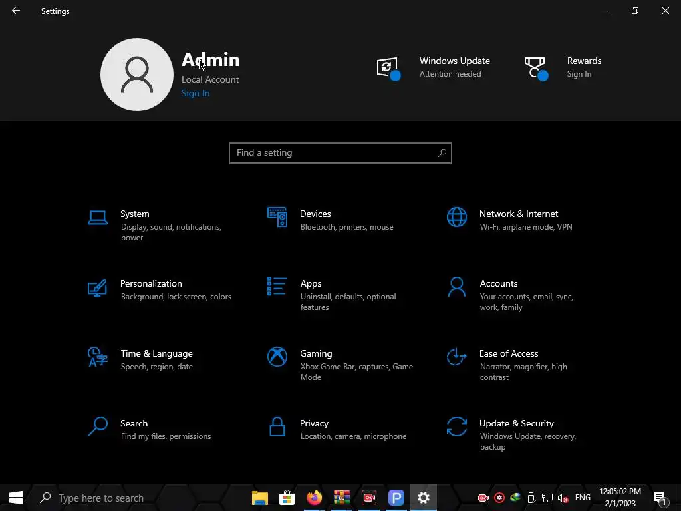Image resolution: width=681 pixels, height=511 pixels.
Task: Open the notification center icon
Action: (x=660, y=498)
